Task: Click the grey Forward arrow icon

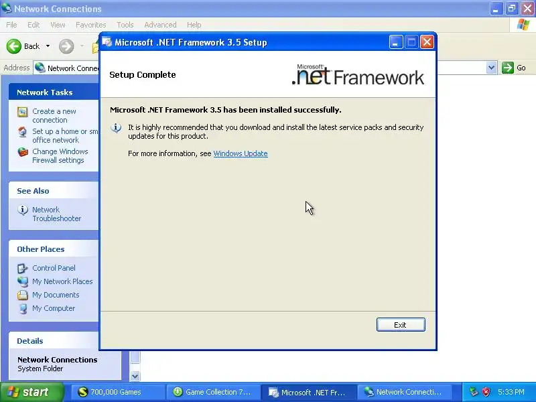Action: [x=66, y=46]
